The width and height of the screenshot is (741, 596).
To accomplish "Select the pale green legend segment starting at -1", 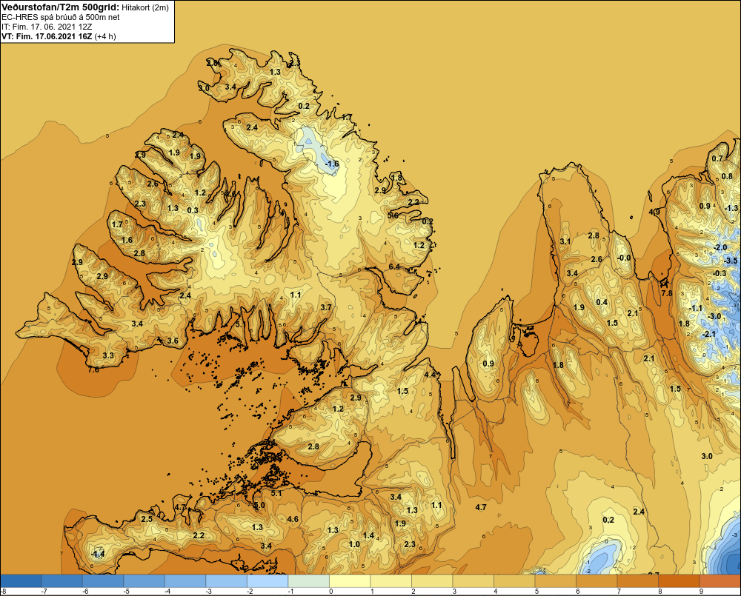I will [x=308, y=580].
